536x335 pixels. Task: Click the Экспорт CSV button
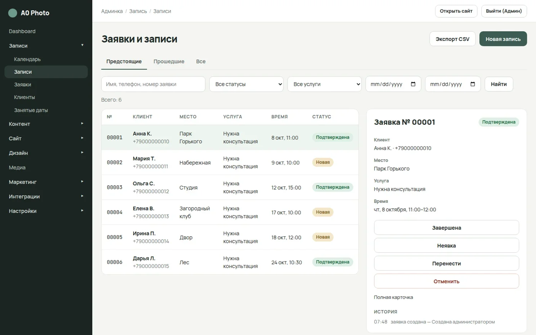(453, 39)
